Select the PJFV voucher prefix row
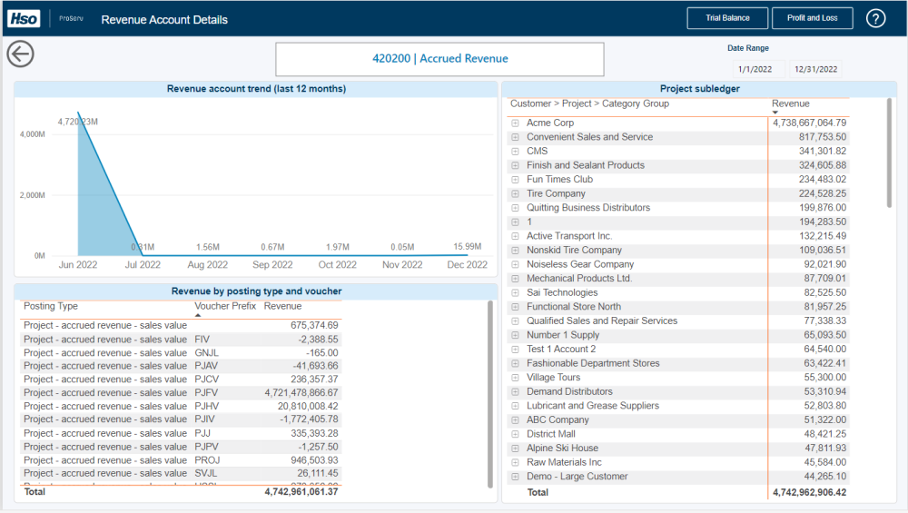The image size is (908, 513). coord(207,392)
